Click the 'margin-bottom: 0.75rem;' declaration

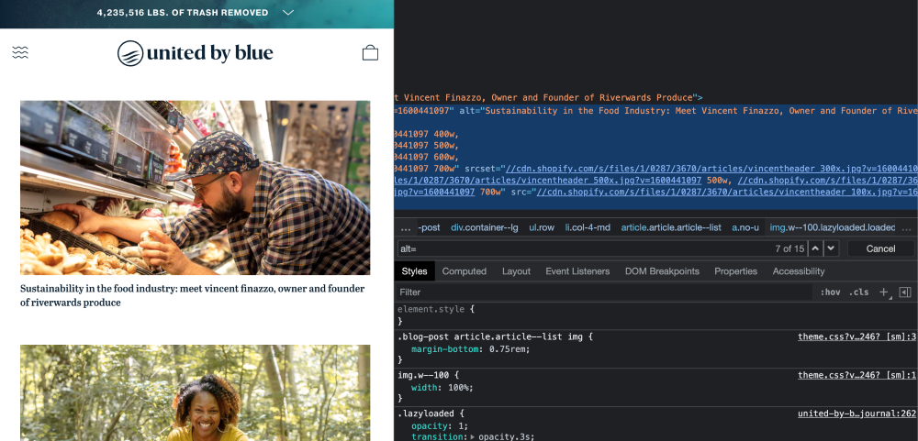(471, 349)
